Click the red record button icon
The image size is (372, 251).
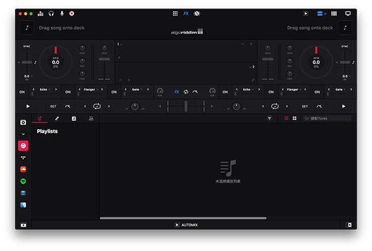(x=72, y=13)
